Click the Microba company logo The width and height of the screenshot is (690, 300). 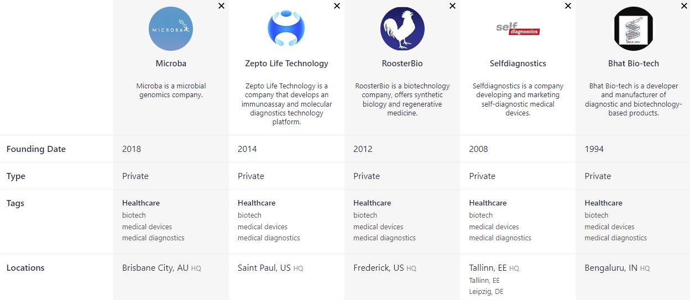point(171,29)
